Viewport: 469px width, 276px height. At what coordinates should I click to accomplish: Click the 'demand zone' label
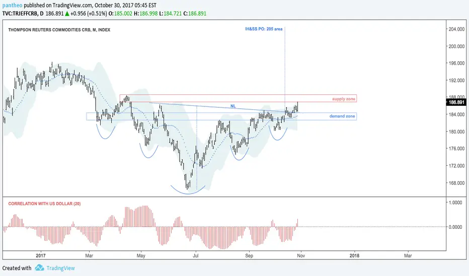pyautogui.click(x=342, y=116)
